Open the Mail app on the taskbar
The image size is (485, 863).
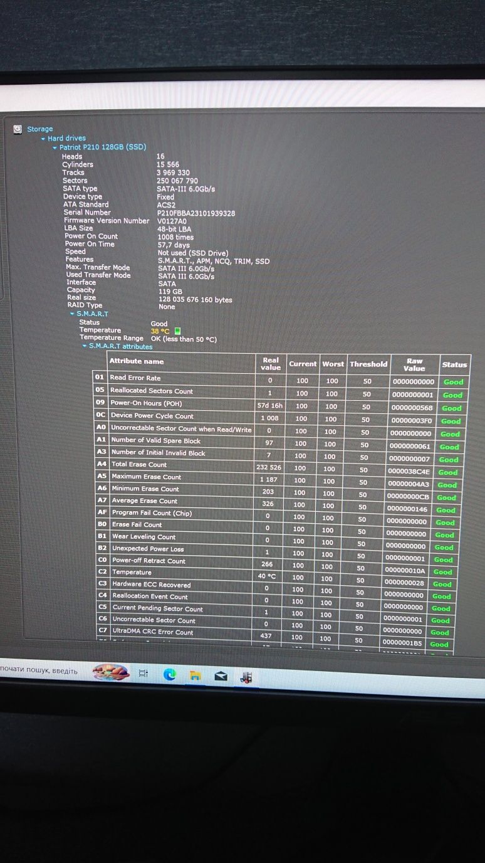[x=220, y=676]
